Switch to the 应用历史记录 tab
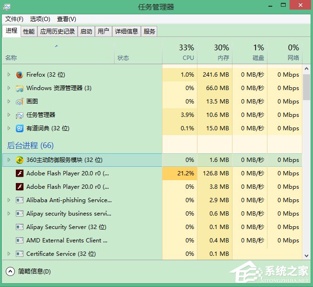 tap(58, 32)
